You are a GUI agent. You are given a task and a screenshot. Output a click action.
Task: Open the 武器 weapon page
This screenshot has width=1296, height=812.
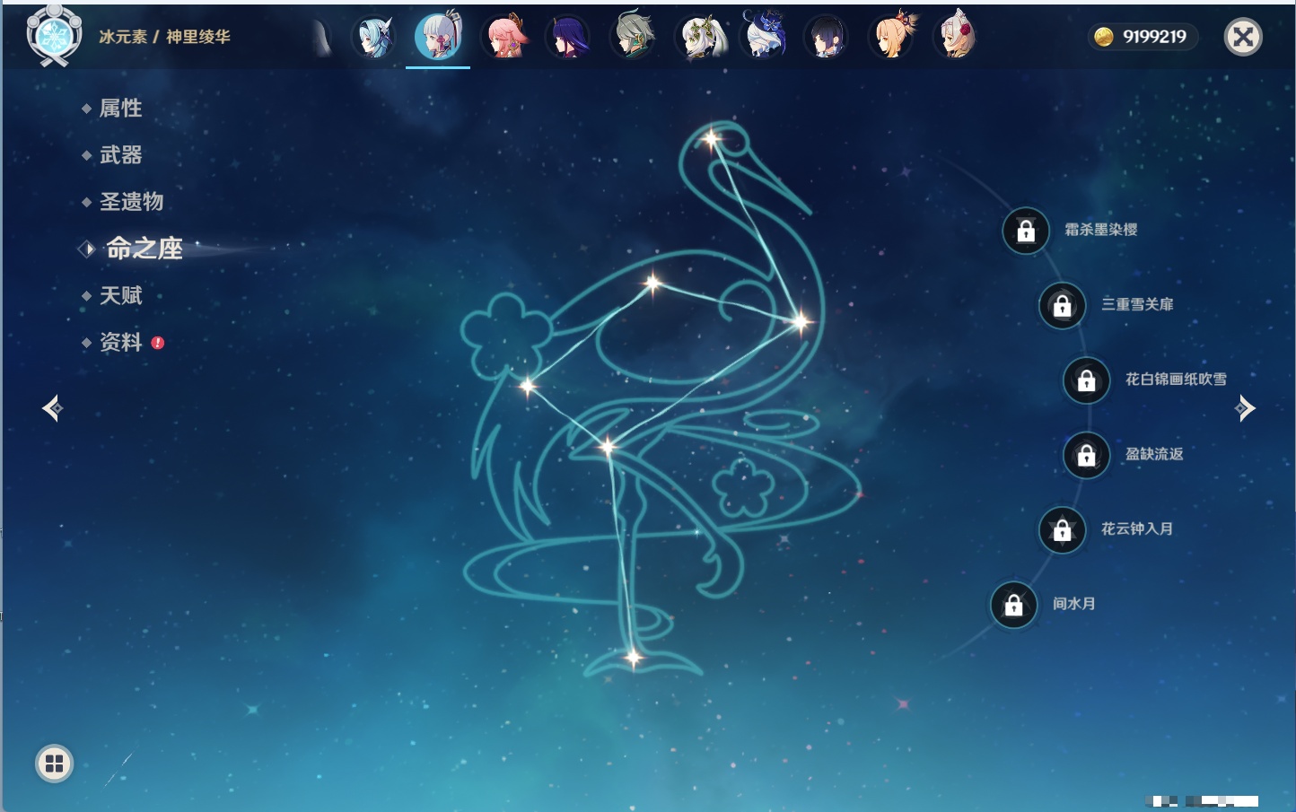[120, 155]
